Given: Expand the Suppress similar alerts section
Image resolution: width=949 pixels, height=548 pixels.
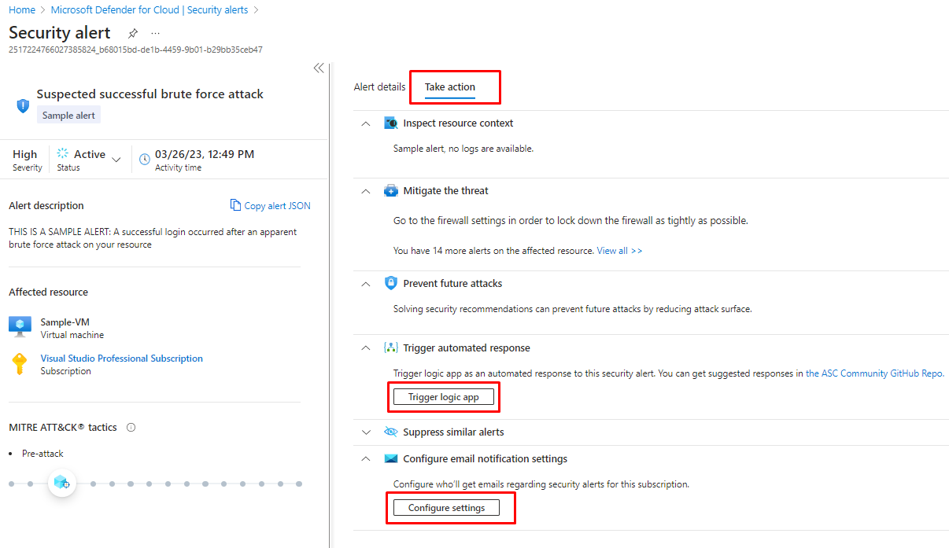Looking at the screenshot, I should 365,432.
